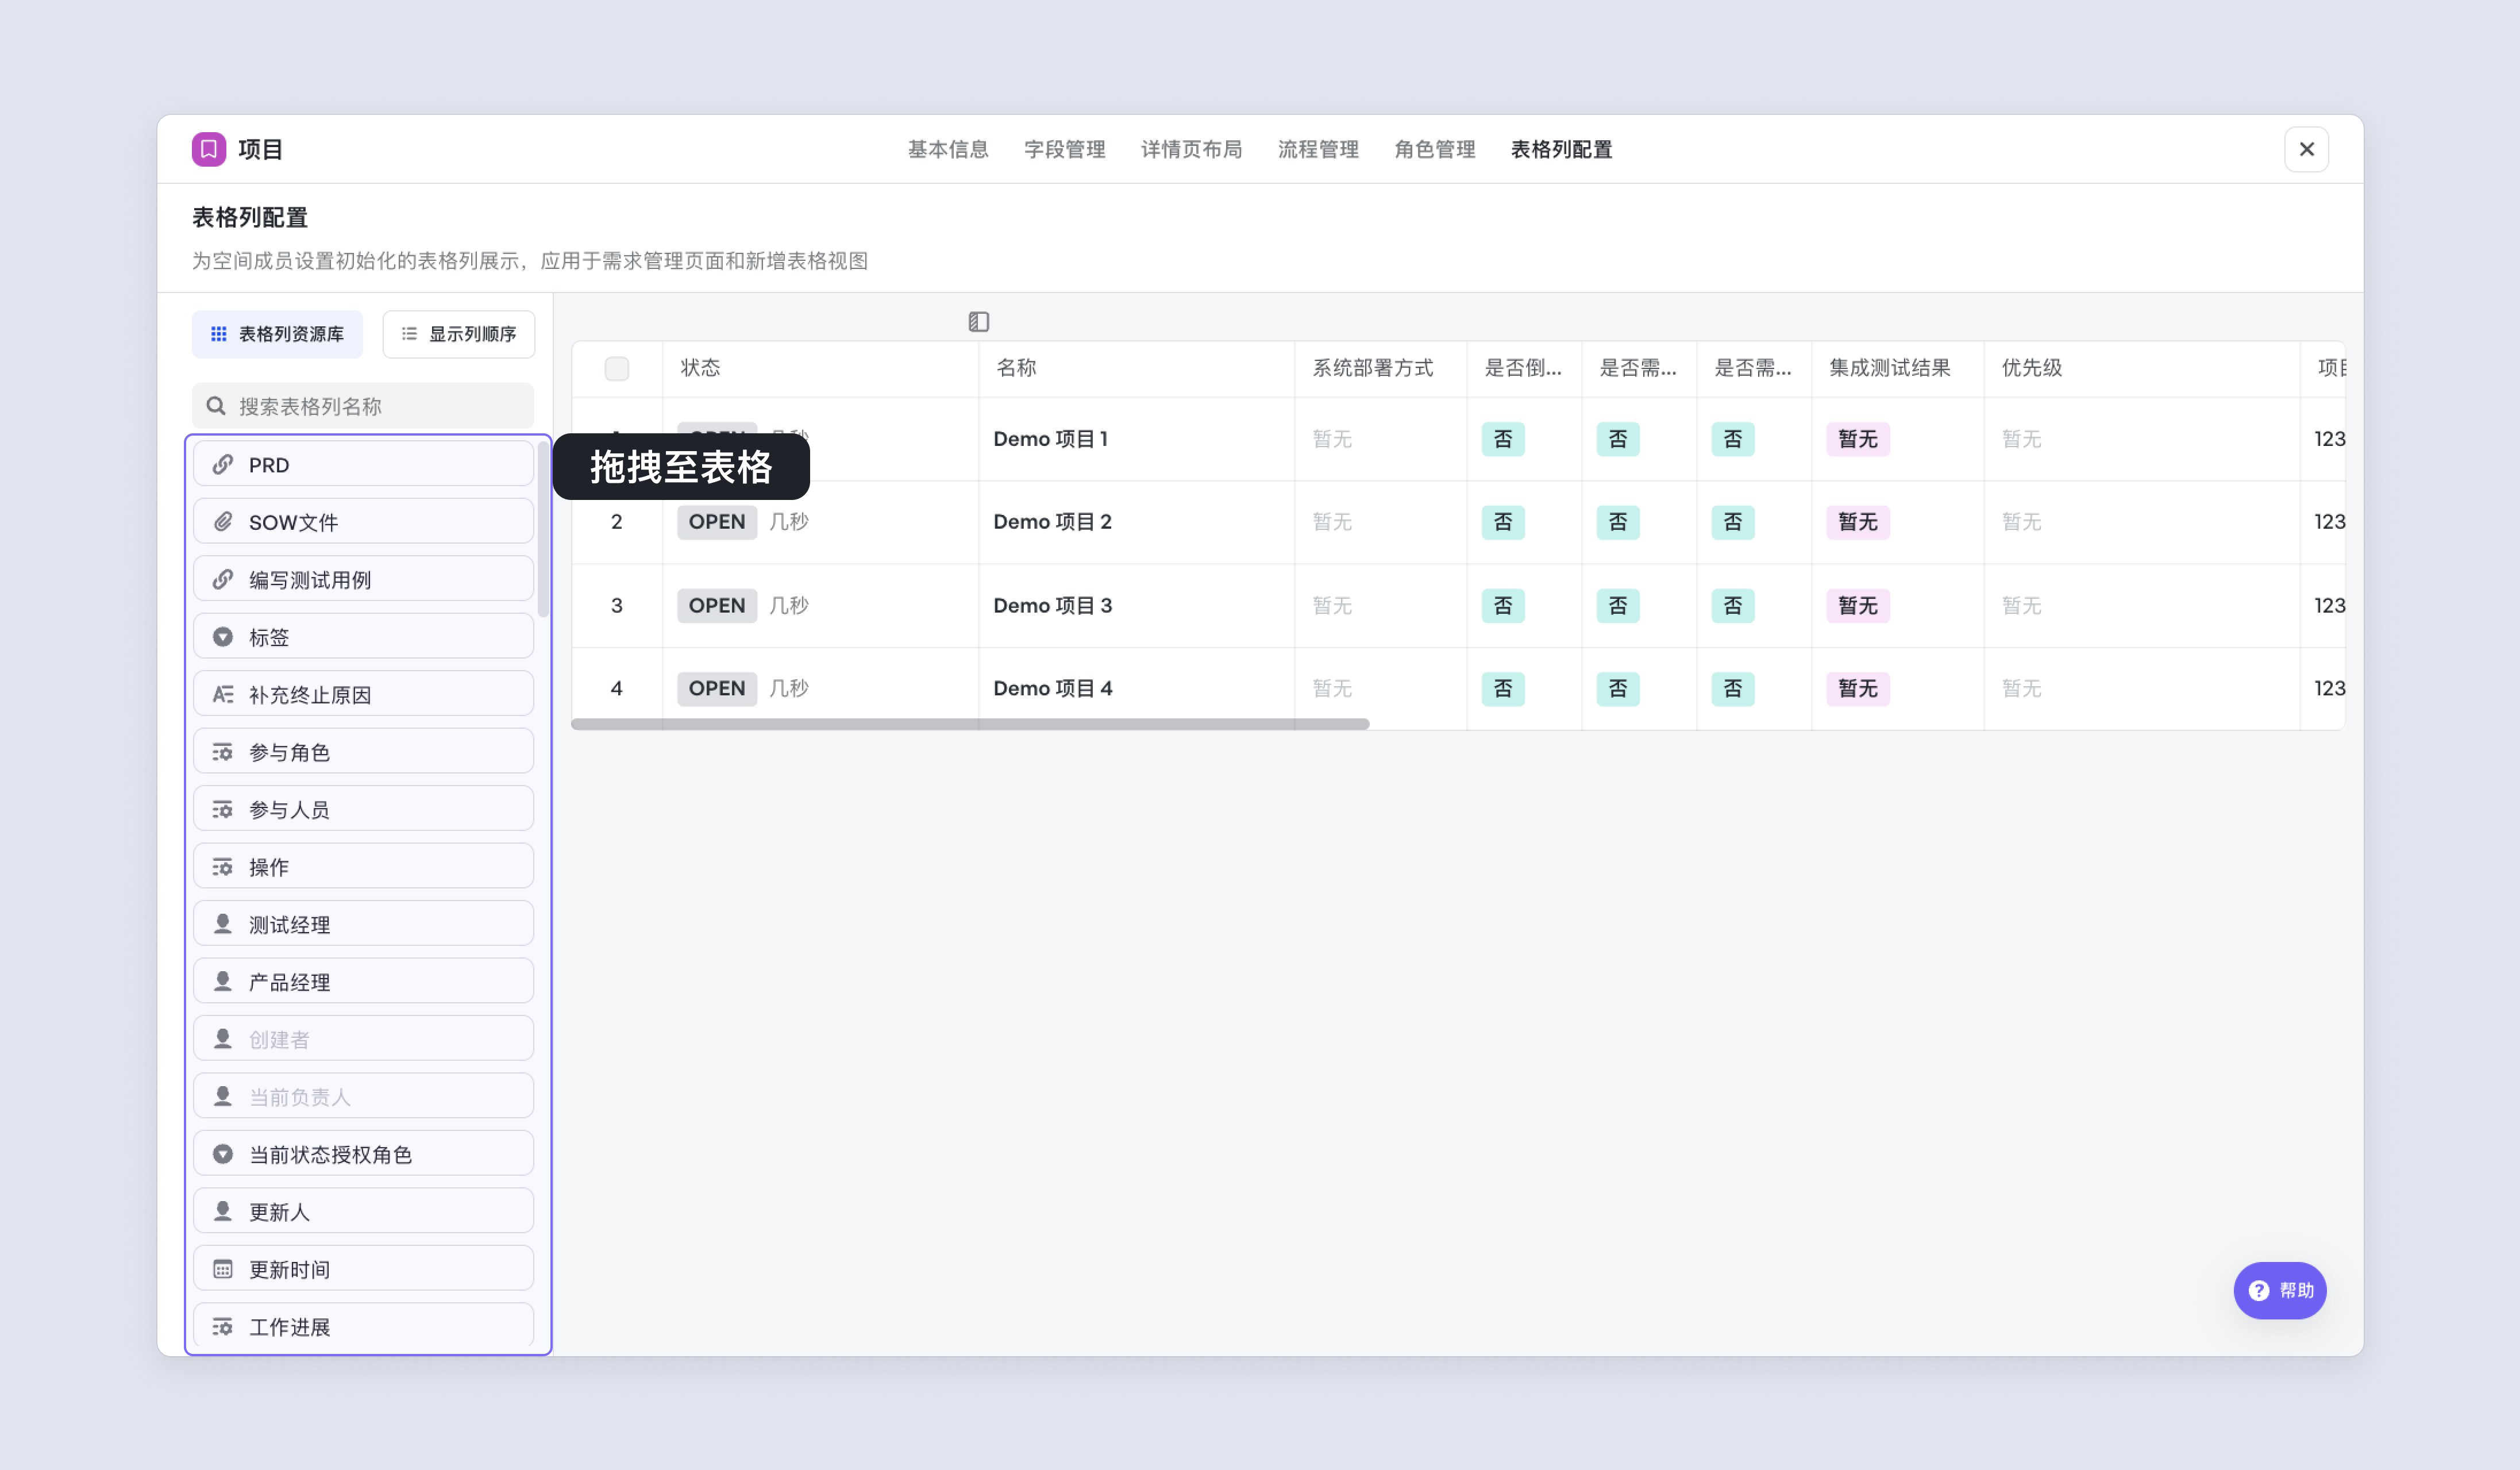Screen dimensions: 2520x1470
Task: Click the person icon beside 当前负责人
Action: [223, 1097]
